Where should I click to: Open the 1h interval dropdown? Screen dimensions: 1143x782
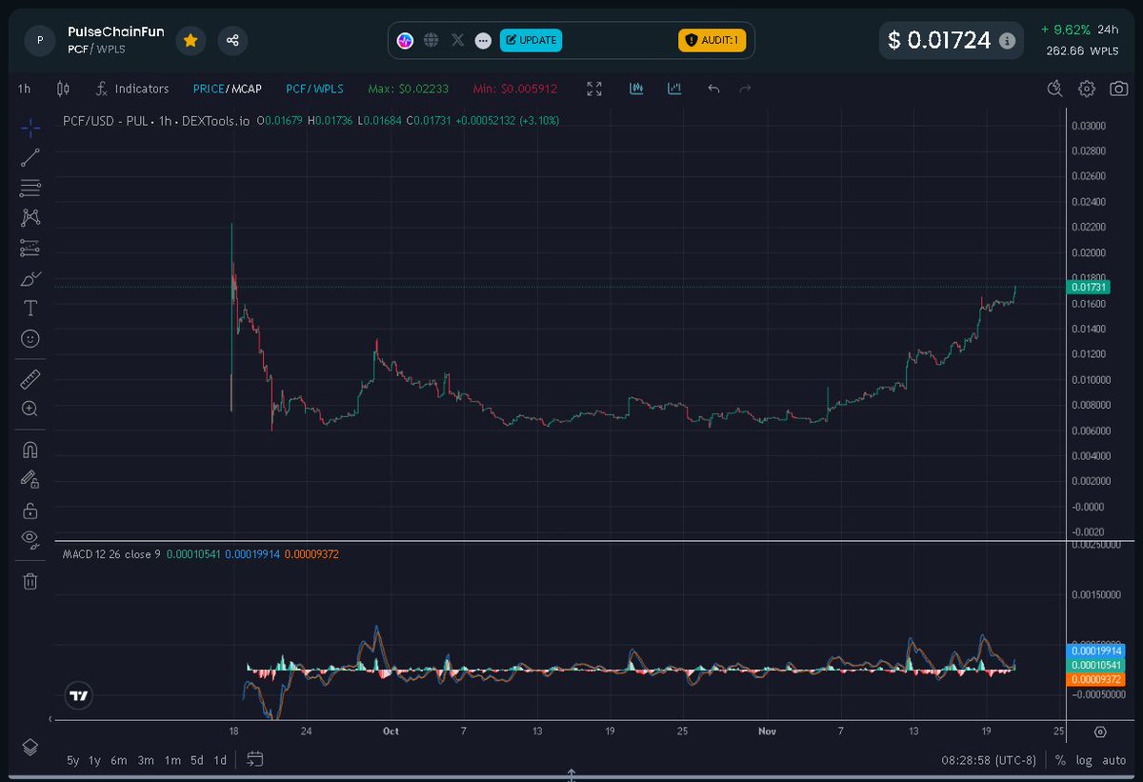point(24,89)
